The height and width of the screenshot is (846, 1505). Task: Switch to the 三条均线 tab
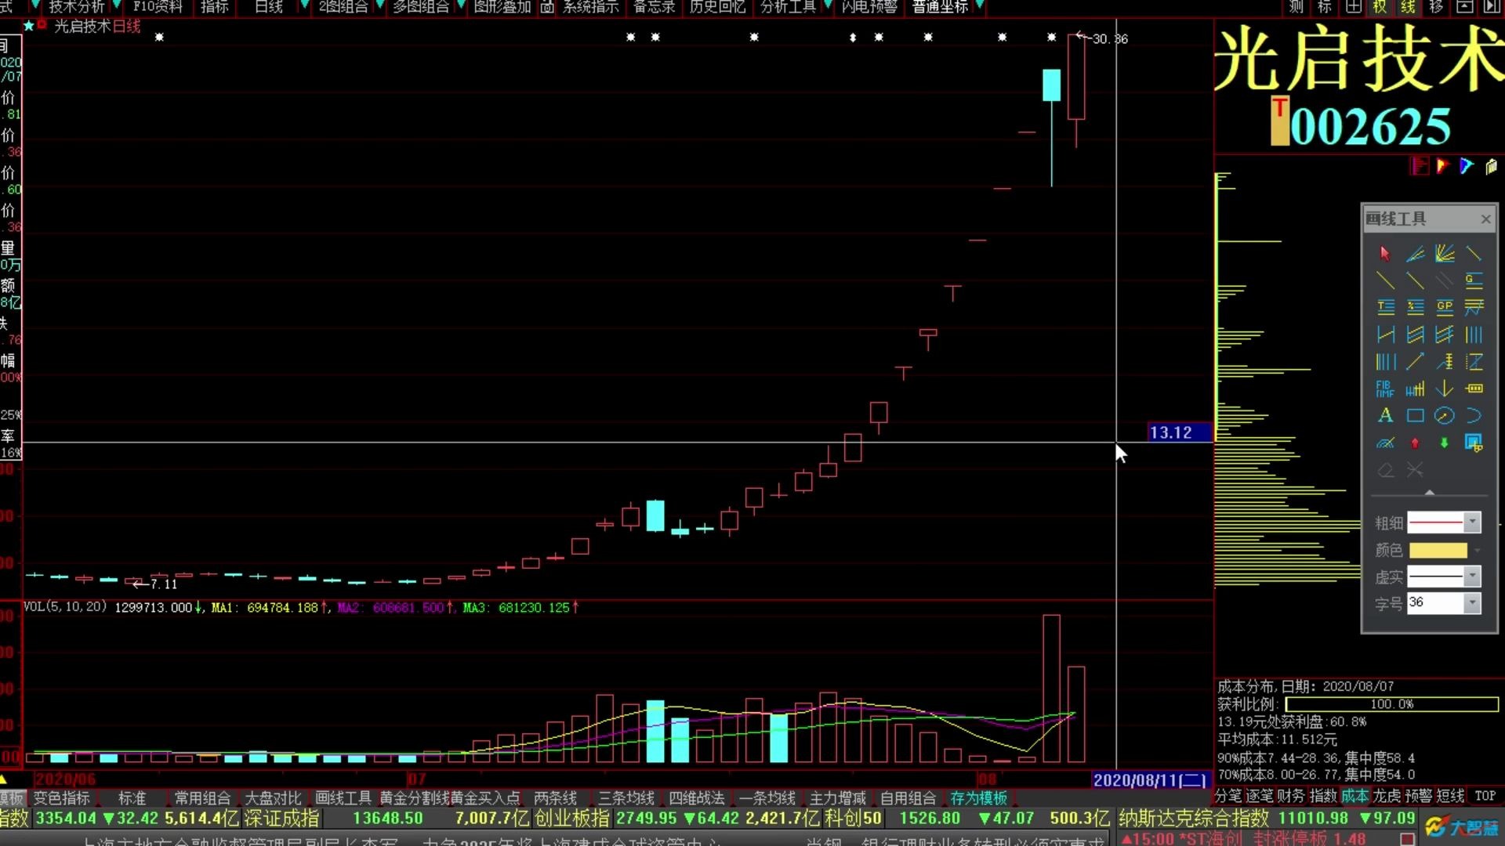point(626,797)
